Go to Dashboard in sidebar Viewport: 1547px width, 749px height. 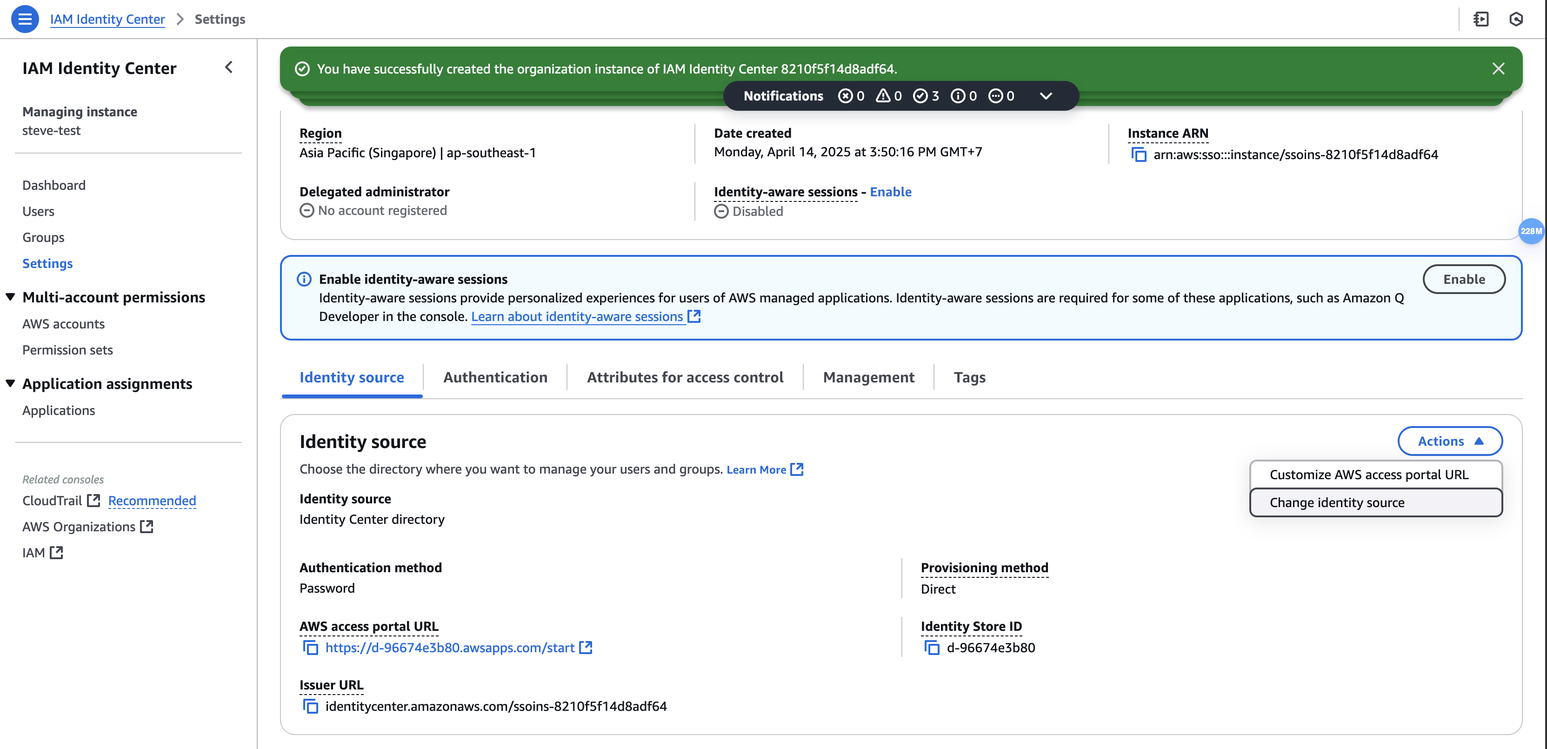pyautogui.click(x=54, y=185)
